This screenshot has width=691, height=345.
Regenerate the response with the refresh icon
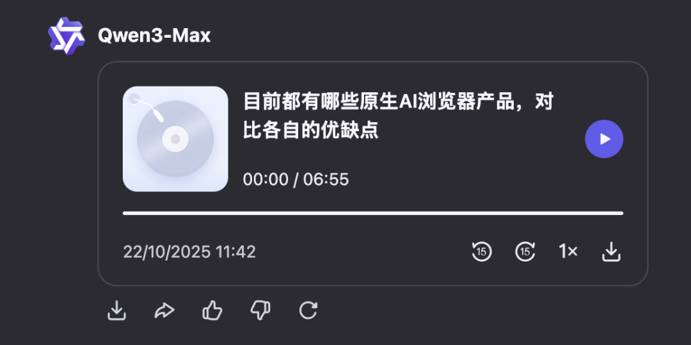pos(308,310)
